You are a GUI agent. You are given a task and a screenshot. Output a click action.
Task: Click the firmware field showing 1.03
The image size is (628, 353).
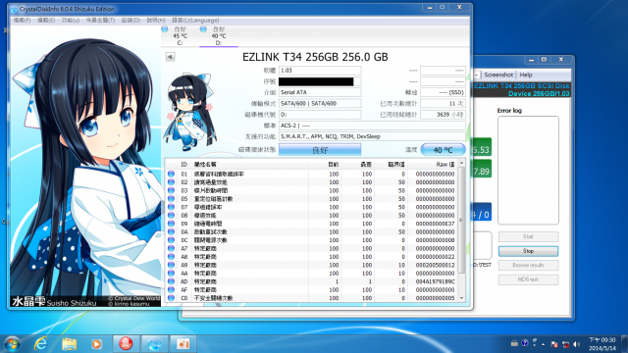tap(320, 71)
